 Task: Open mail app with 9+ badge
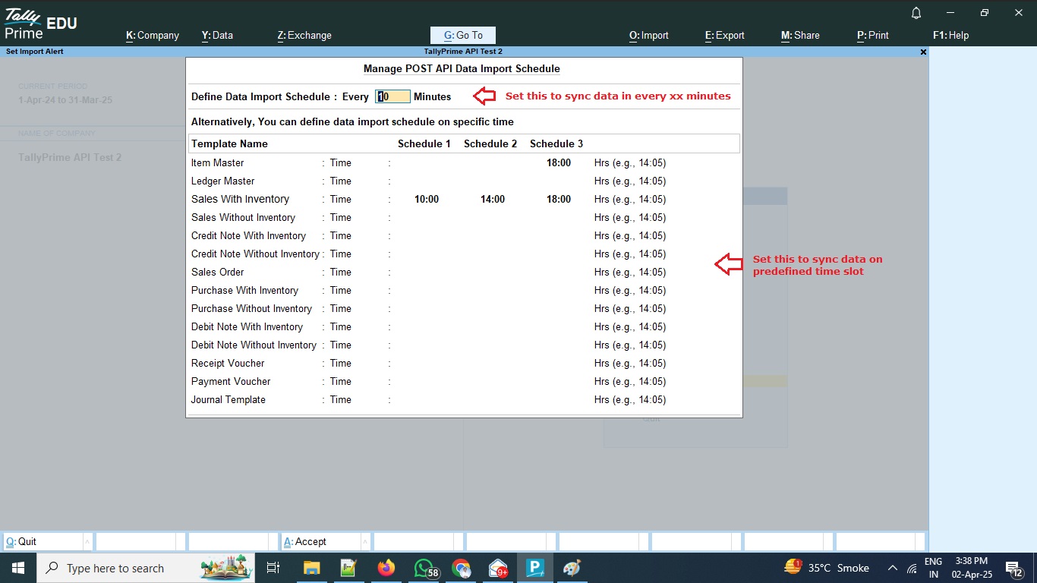(499, 568)
